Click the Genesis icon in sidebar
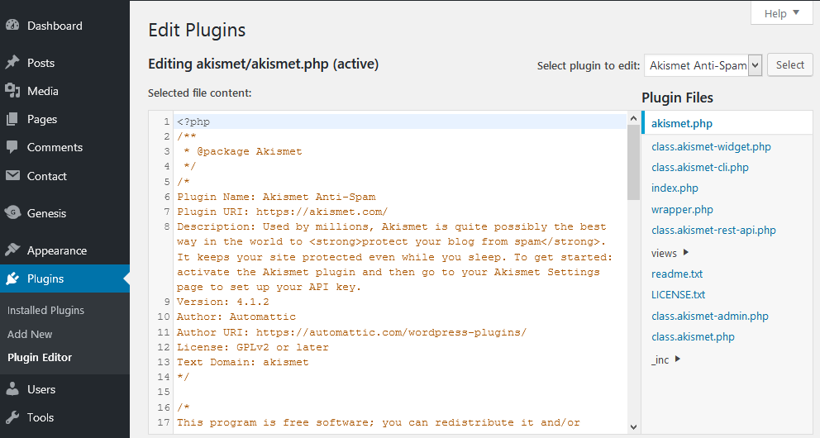This screenshot has width=820, height=438. coord(12,212)
